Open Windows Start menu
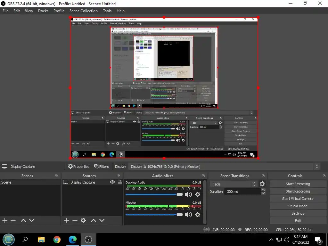Screen dimensions: 328x246 pyautogui.click(x=9, y=240)
